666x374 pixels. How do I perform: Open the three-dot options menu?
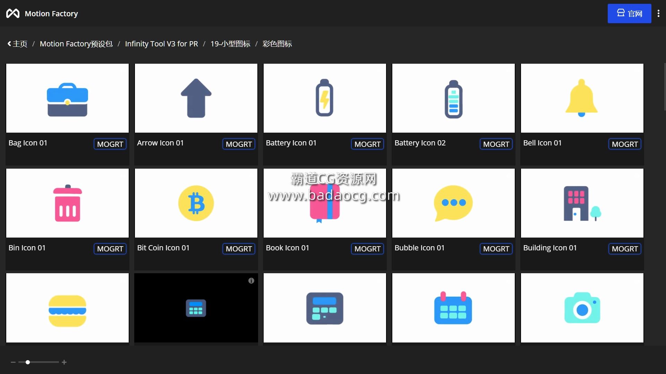[658, 14]
